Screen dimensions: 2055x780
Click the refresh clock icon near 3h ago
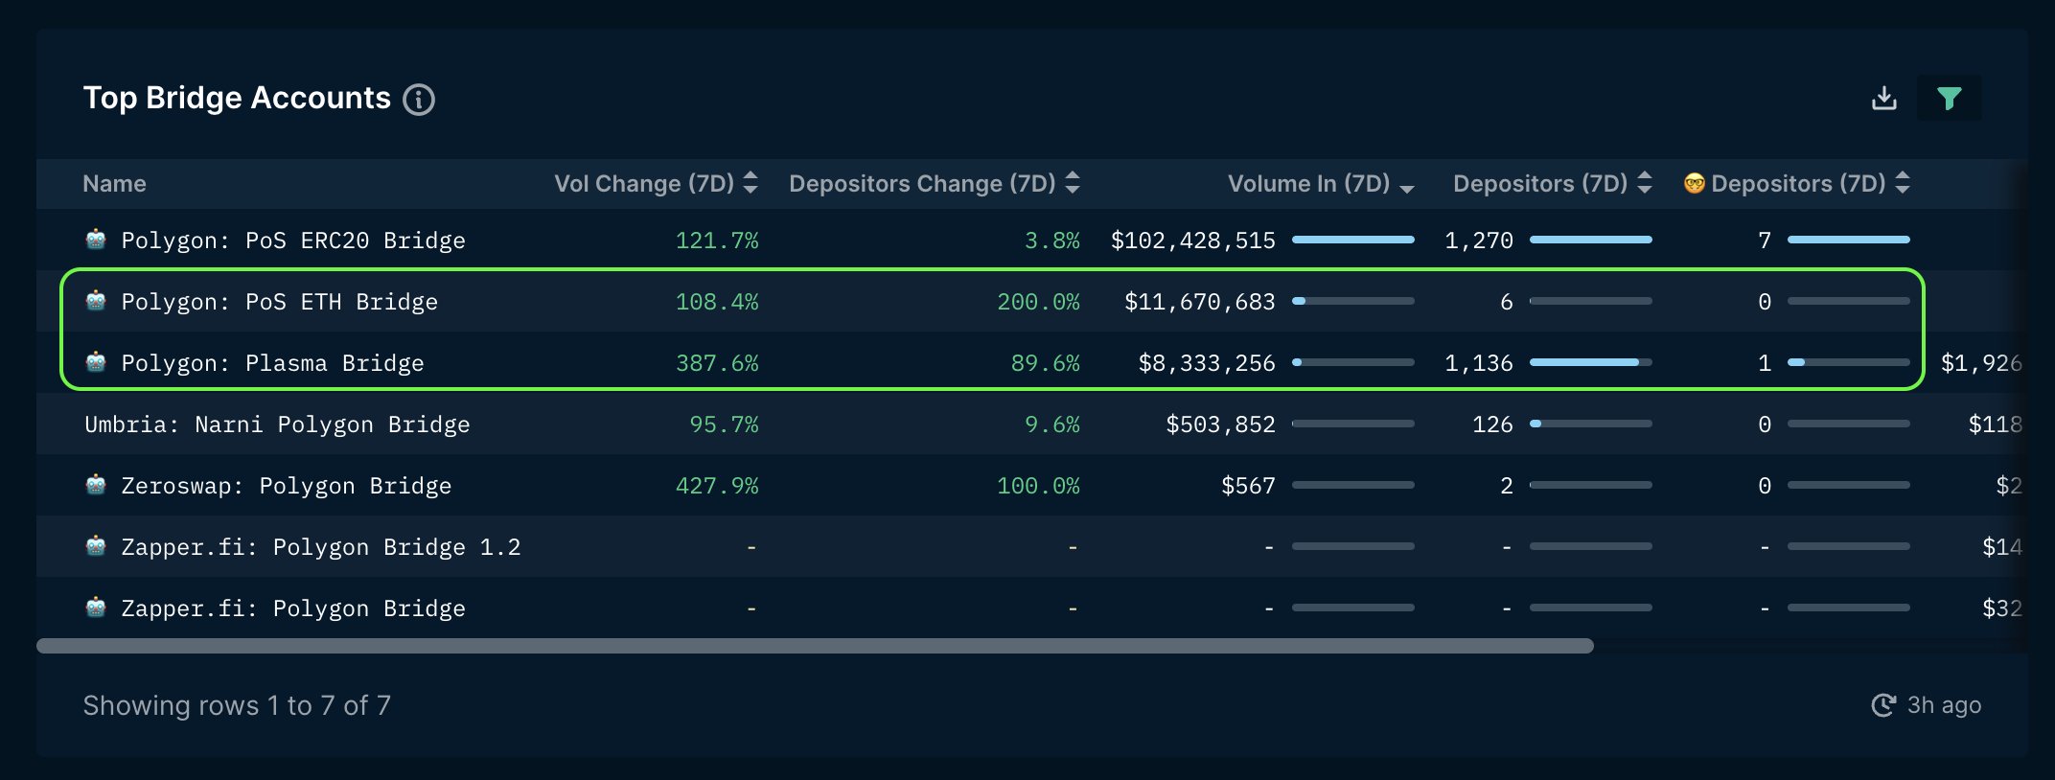1883,705
